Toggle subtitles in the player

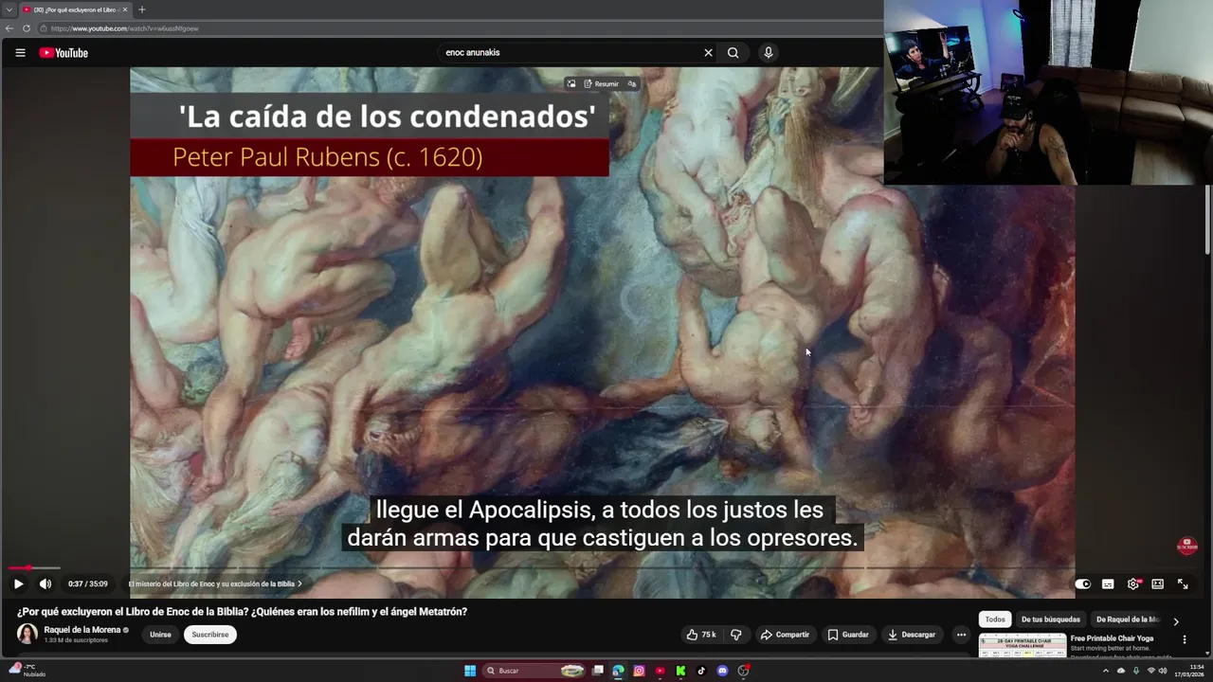(x=1108, y=584)
